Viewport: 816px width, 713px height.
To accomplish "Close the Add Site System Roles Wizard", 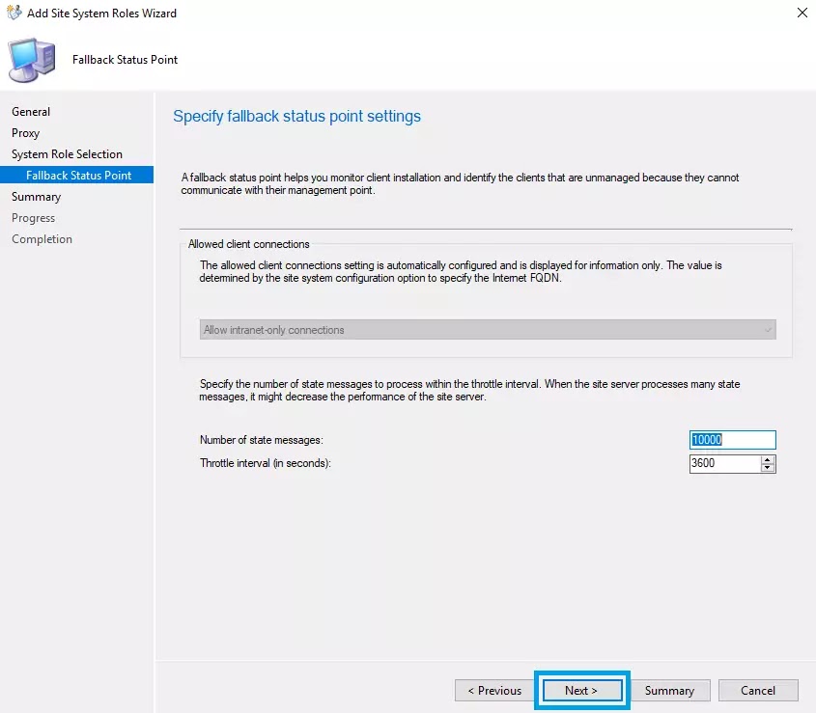I will (802, 13).
